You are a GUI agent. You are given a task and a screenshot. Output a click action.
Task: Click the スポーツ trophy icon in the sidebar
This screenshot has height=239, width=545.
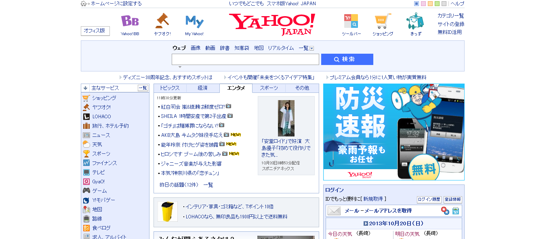(x=86, y=154)
